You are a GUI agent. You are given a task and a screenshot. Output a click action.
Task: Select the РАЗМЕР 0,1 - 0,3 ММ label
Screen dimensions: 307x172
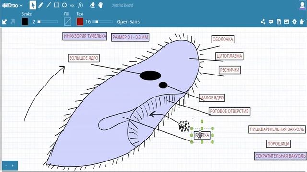(x=130, y=37)
